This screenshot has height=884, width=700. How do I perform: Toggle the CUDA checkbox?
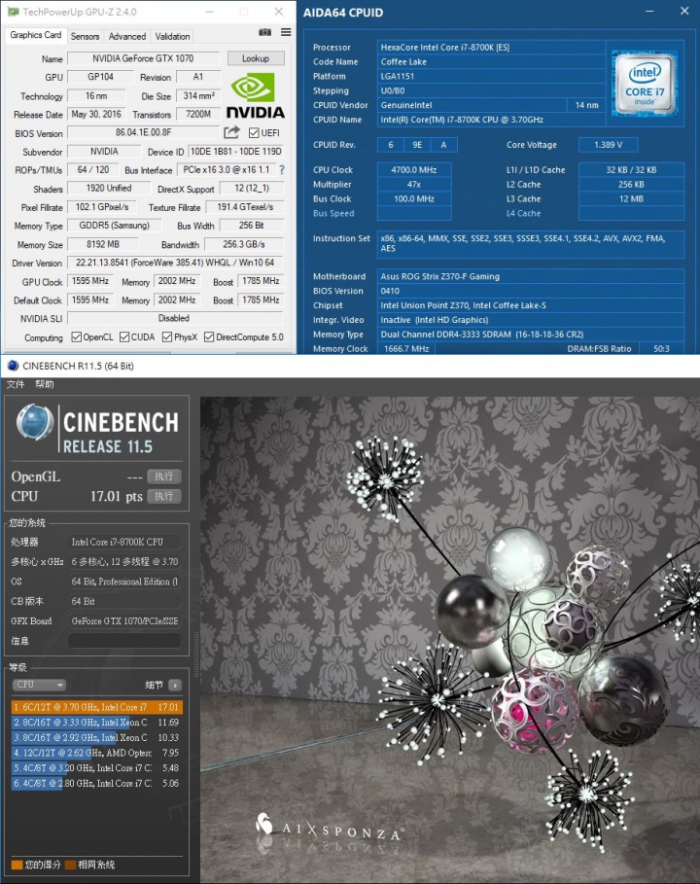[x=124, y=337]
